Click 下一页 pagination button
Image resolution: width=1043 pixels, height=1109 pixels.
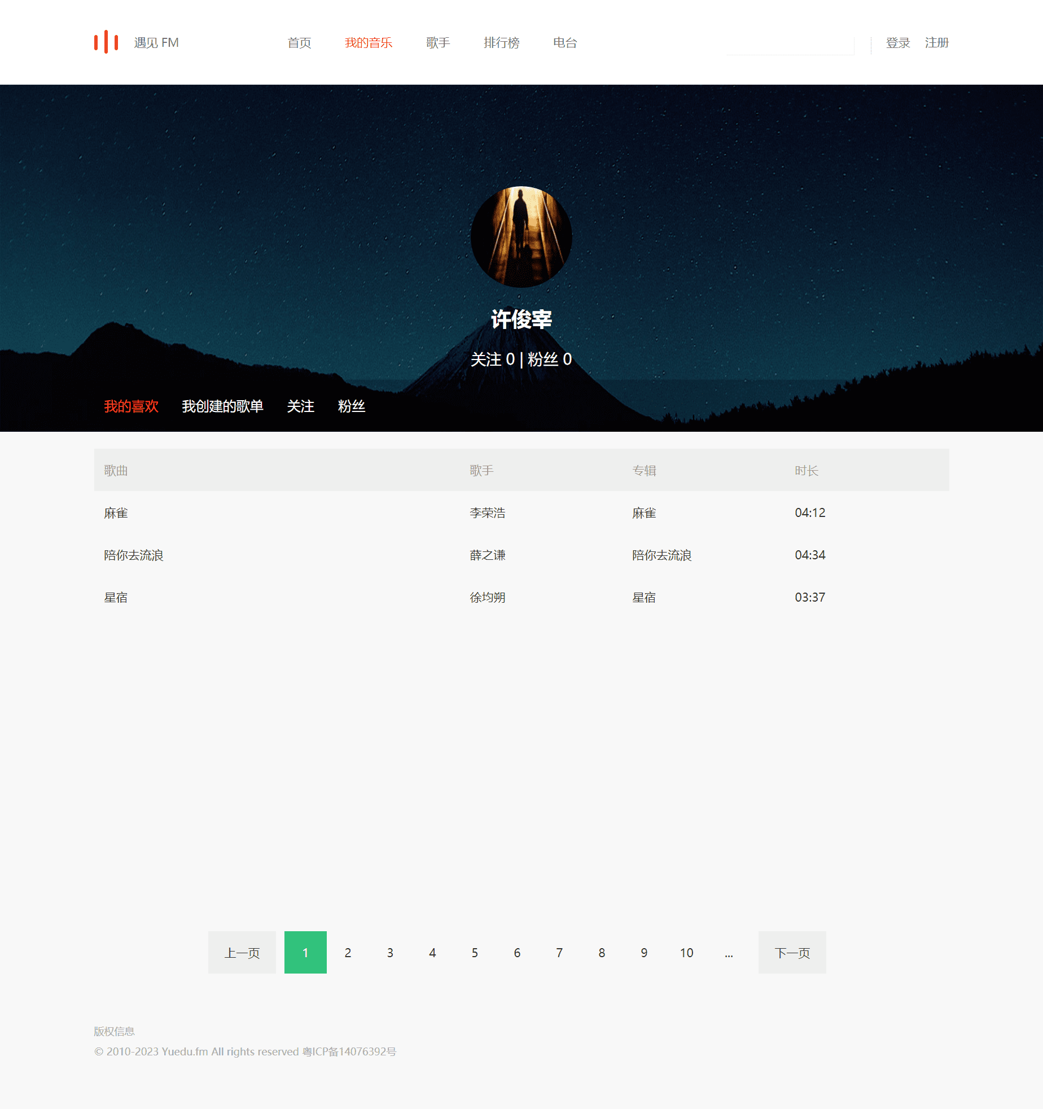tap(792, 953)
